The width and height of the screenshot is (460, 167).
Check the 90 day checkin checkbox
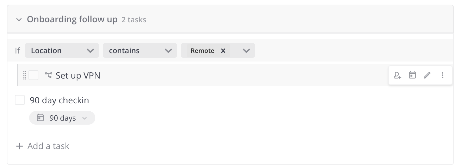20,100
